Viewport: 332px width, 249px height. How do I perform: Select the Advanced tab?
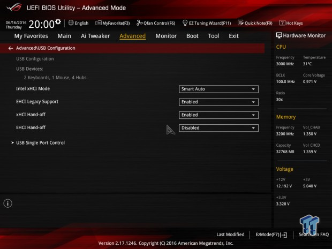click(x=133, y=36)
